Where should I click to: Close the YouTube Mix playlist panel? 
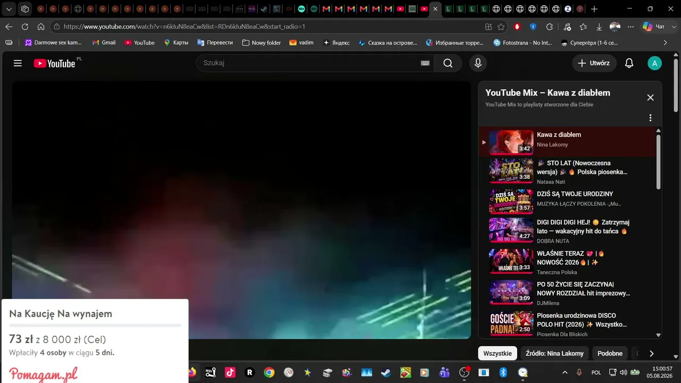tap(650, 97)
